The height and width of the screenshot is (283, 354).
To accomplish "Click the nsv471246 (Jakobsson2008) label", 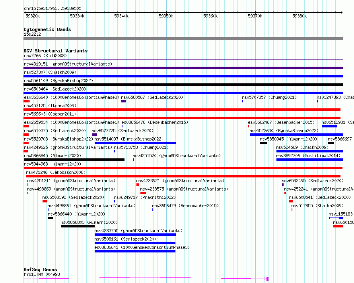I will [x=56, y=172].
